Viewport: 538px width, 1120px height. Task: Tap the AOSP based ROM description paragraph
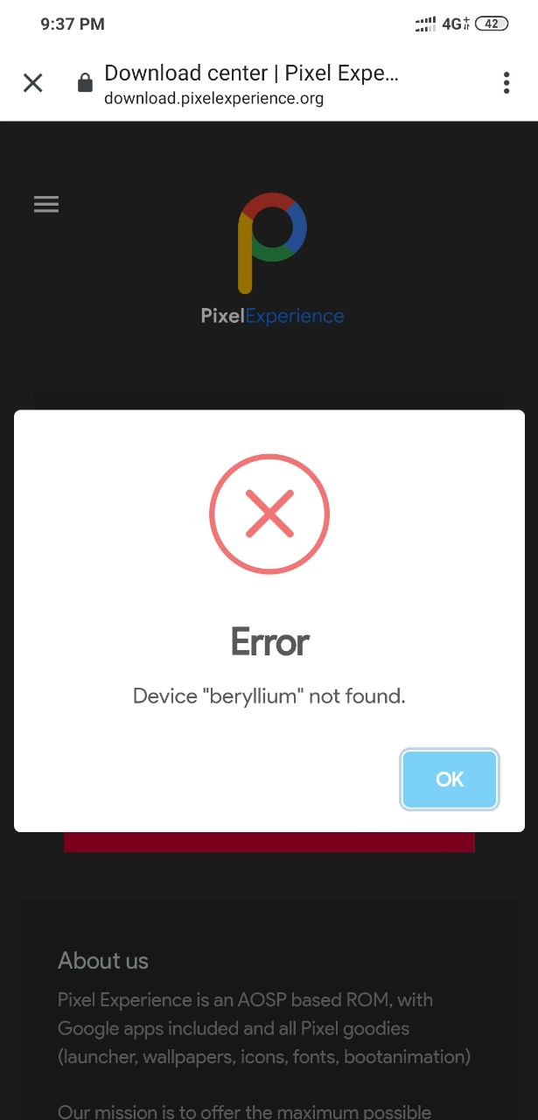(264, 1028)
